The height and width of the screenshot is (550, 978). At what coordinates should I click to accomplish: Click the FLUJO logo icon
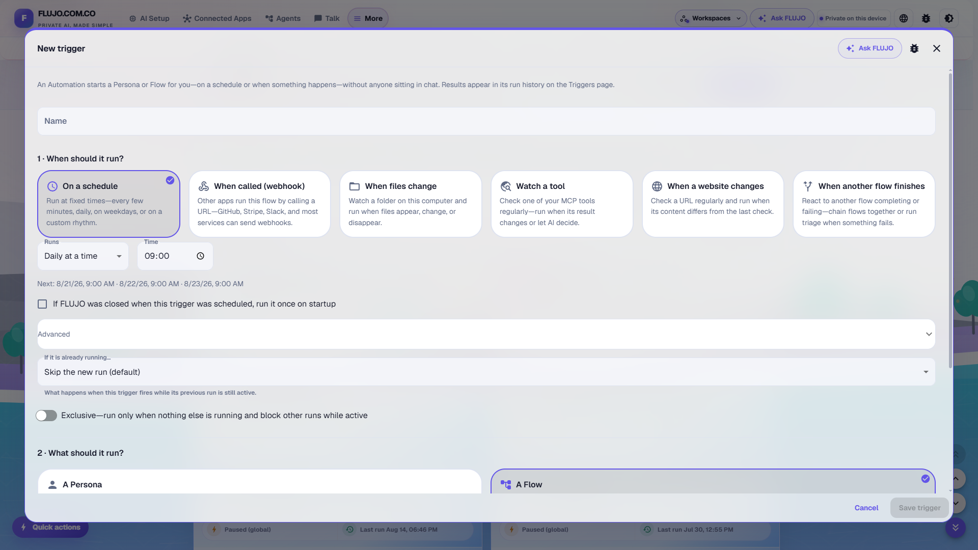tap(23, 18)
